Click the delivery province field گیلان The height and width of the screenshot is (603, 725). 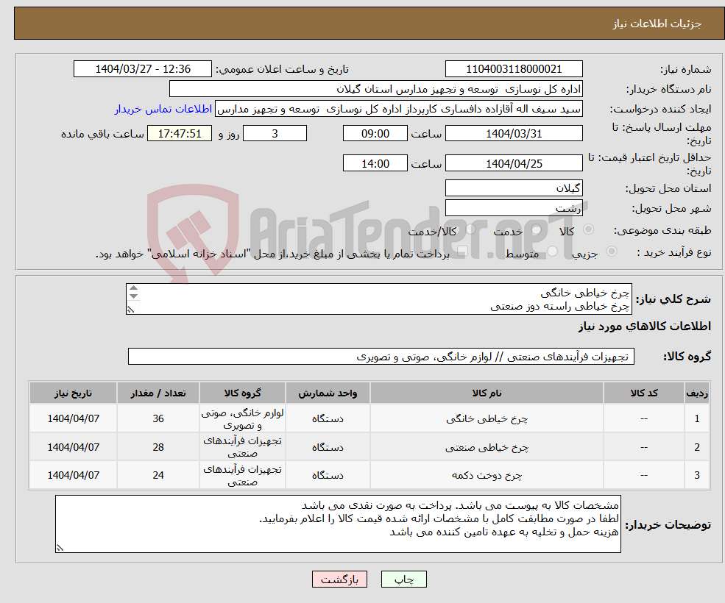514,188
